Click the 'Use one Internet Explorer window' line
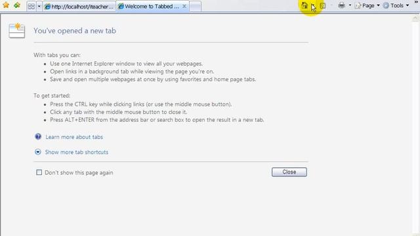Viewport: 420px width, 236px height. [x=126, y=64]
